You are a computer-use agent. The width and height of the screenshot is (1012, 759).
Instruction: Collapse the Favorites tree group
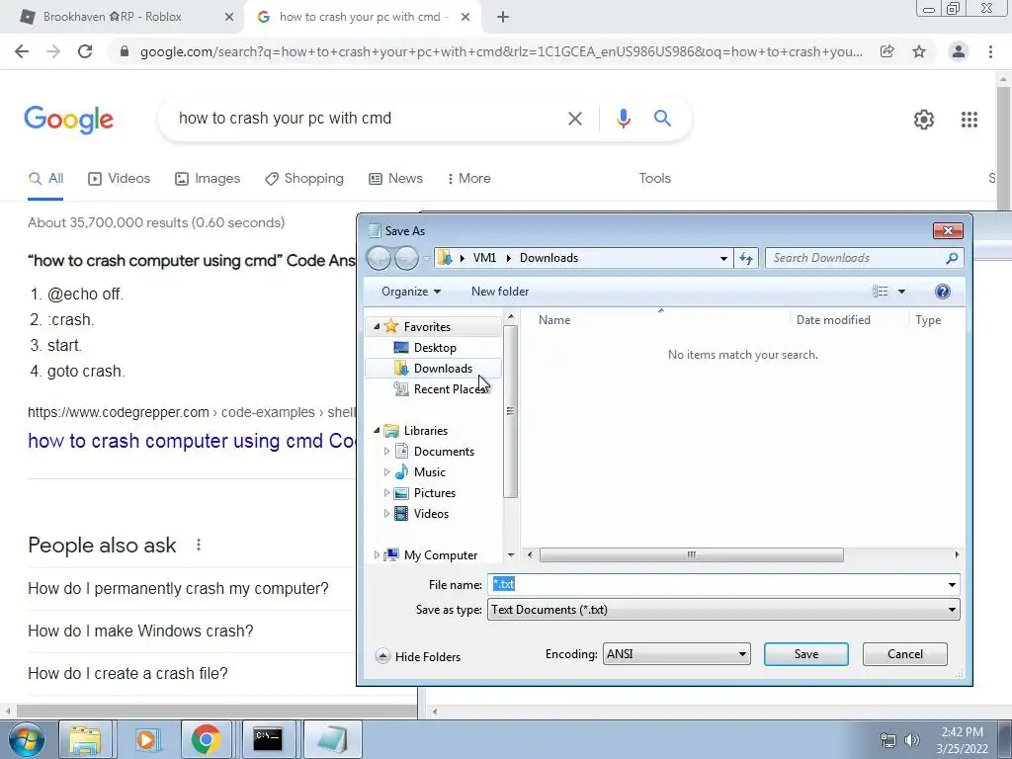(x=377, y=327)
